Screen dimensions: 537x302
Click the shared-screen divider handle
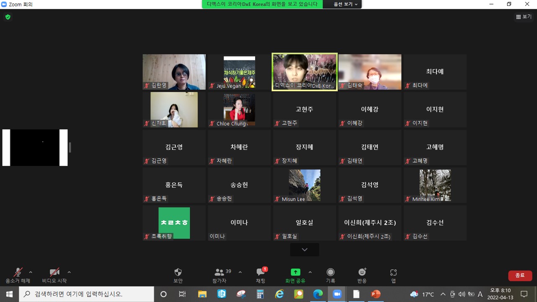[70, 147]
